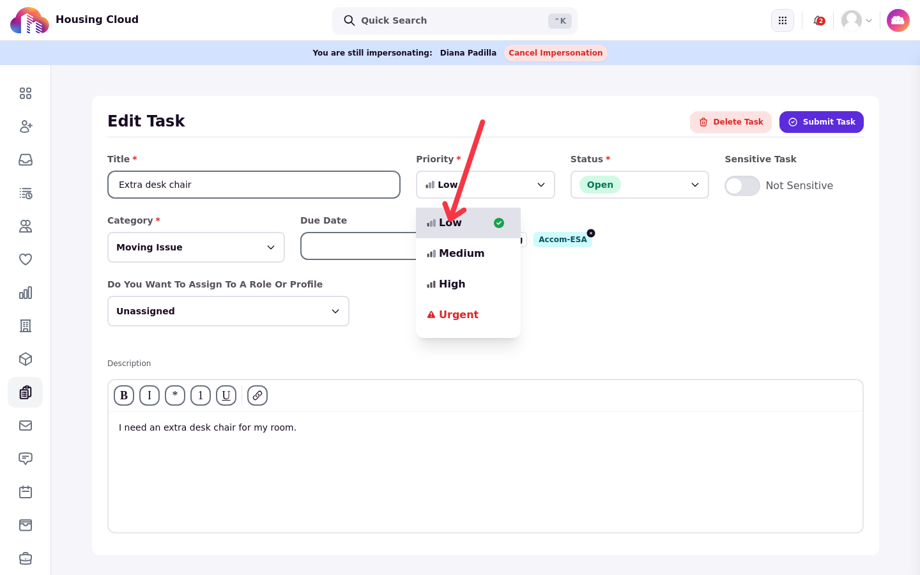This screenshot has width=920, height=575.
Task: Toggle numbered list button in editor
Action: tap(201, 395)
